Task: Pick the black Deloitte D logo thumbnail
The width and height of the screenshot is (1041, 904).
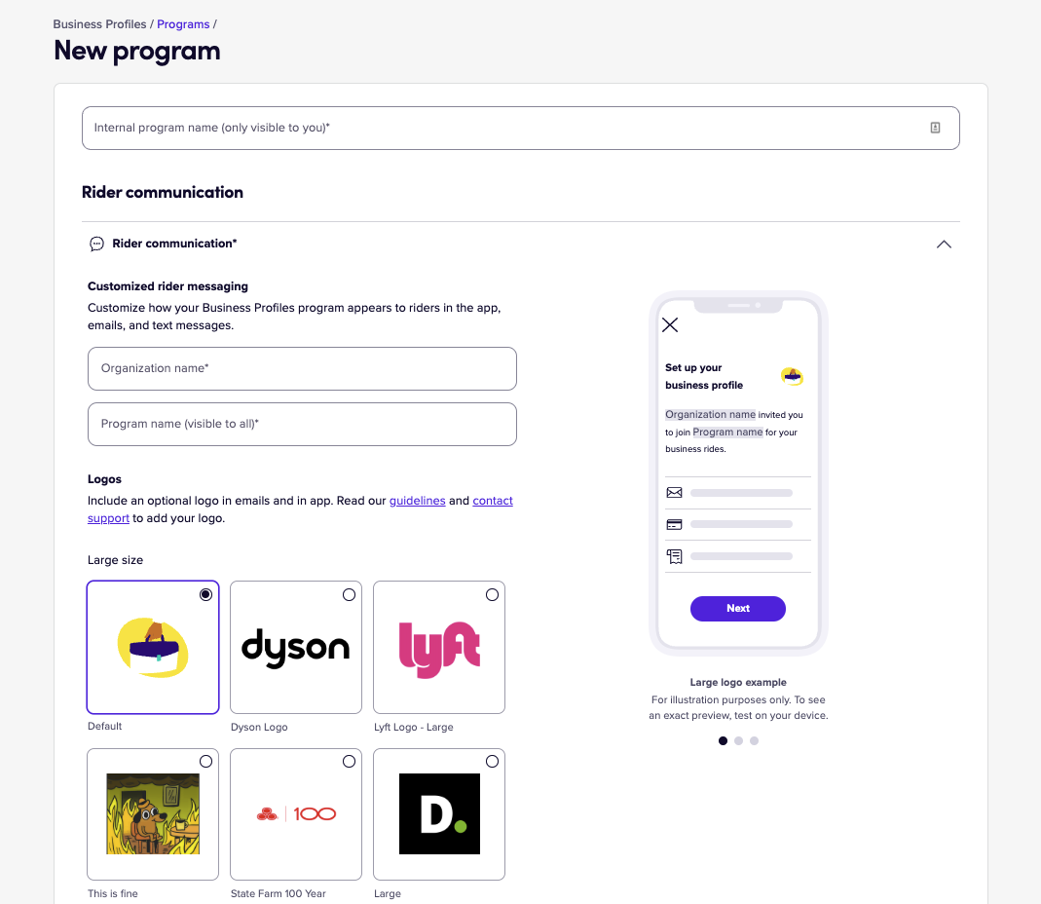Action: pos(439,813)
